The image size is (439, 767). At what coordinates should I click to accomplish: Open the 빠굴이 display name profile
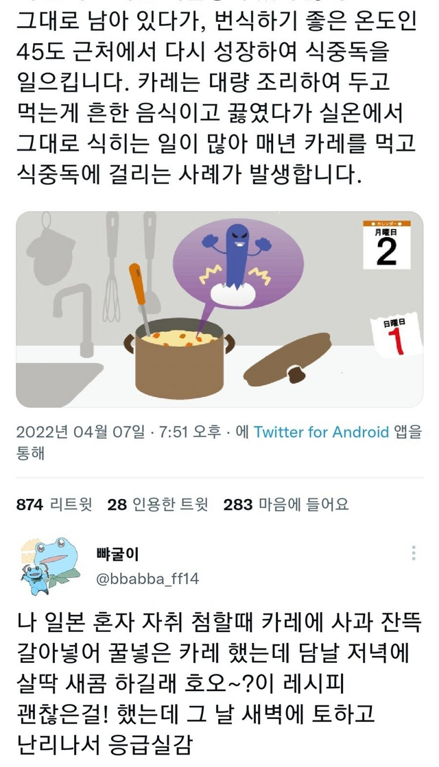pos(117,554)
